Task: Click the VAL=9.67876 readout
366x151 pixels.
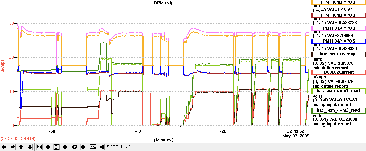Action: pyautogui.click(x=340, y=81)
